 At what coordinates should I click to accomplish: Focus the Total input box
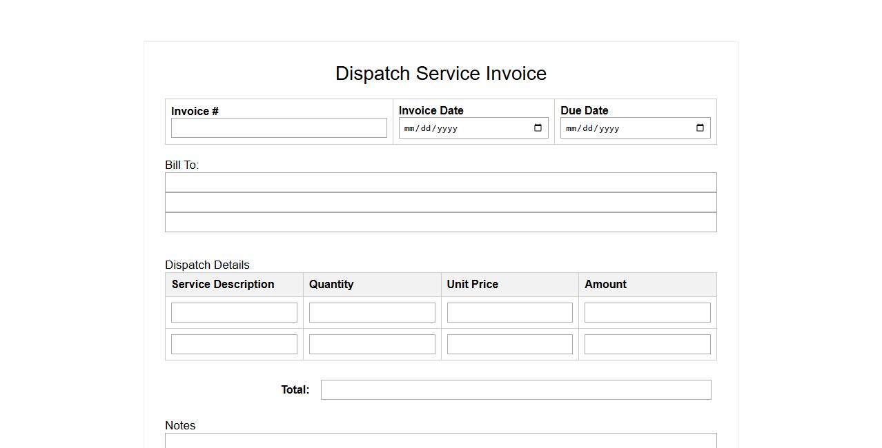click(x=516, y=390)
